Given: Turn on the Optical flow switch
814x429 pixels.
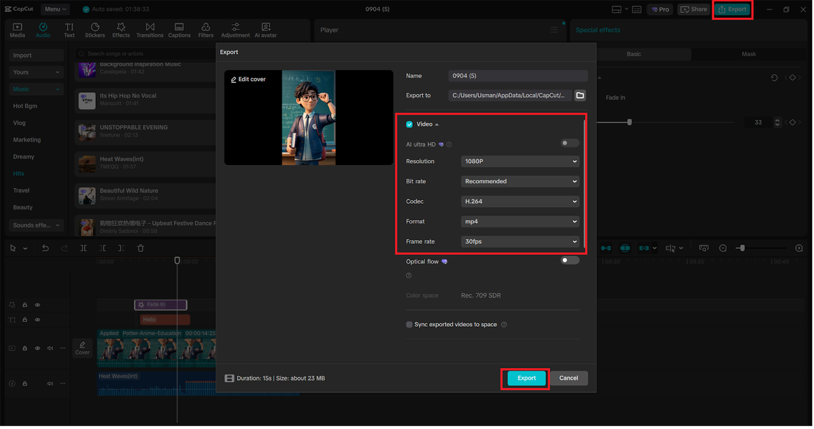Looking at the screenshot, I should [570, 260].
